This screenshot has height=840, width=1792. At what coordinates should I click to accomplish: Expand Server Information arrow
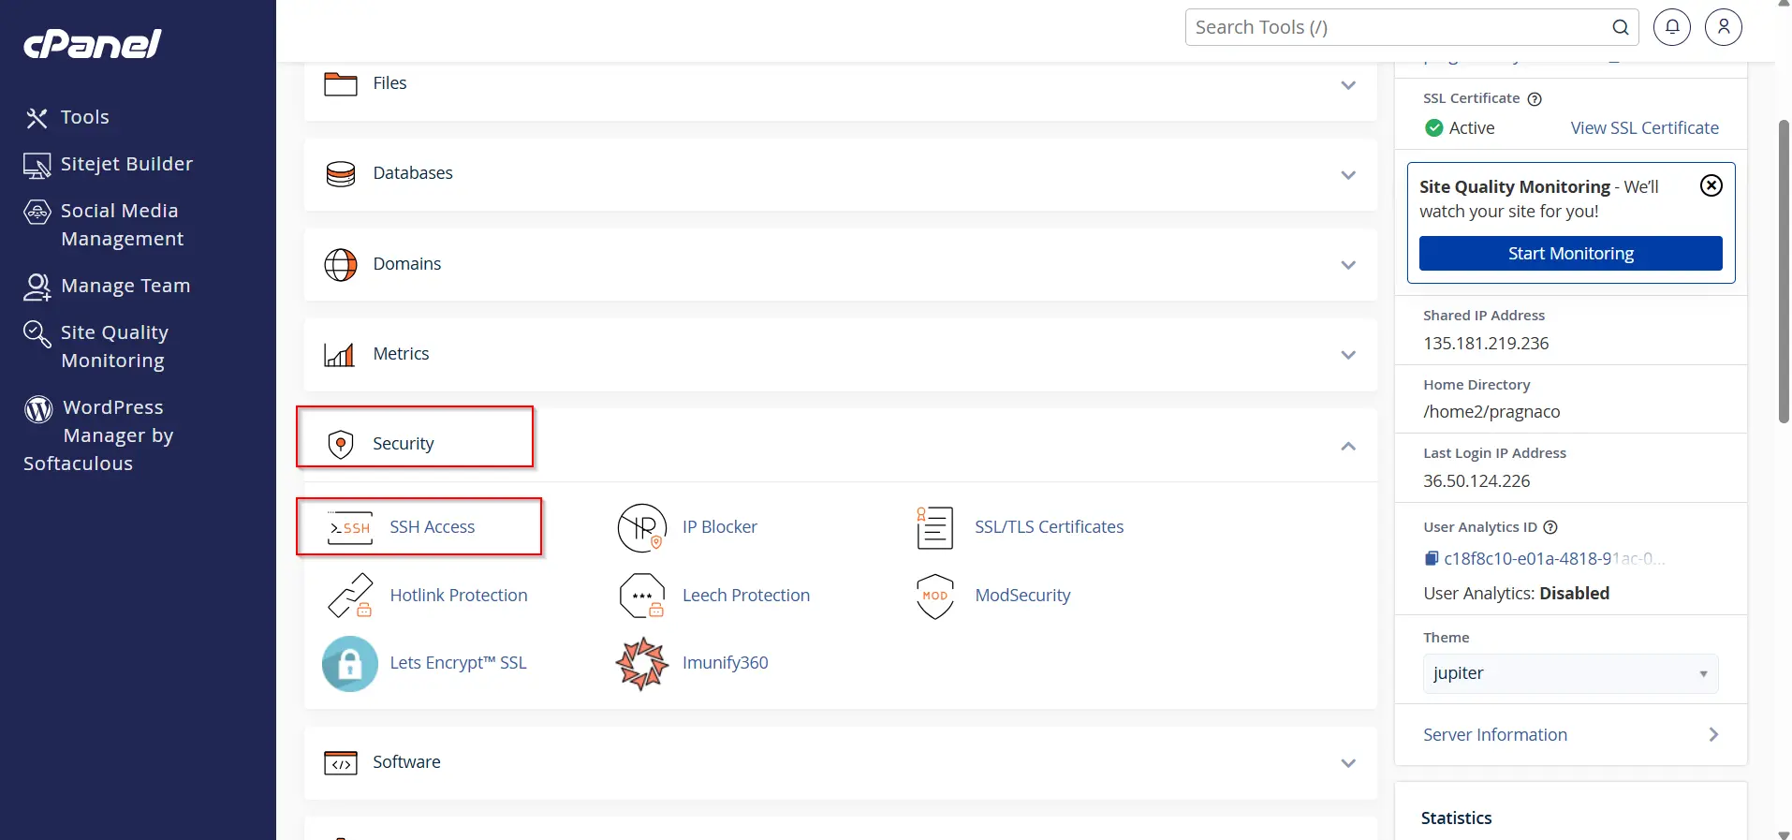point(1713,735)
